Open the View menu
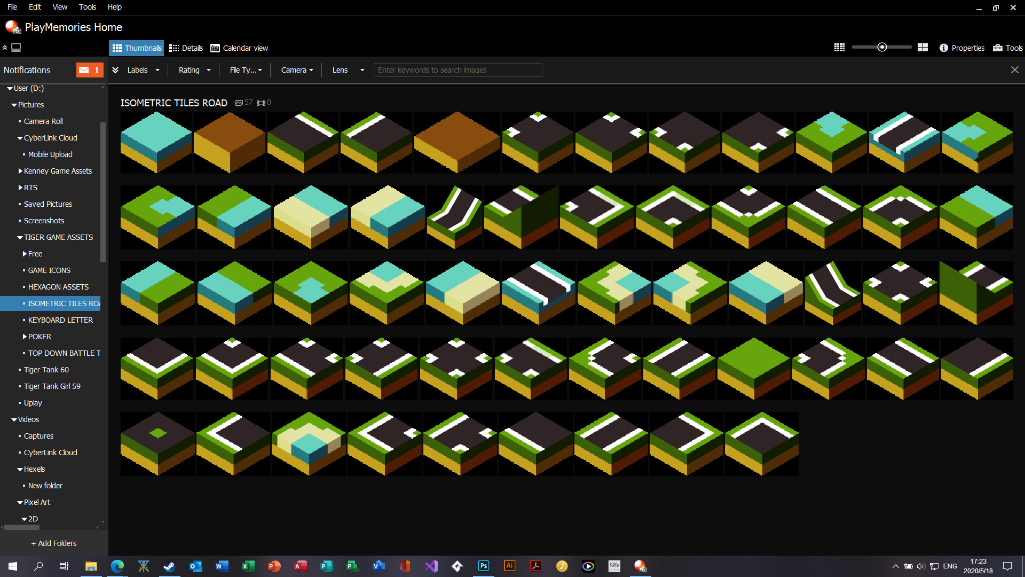 (x=59, y=7)
